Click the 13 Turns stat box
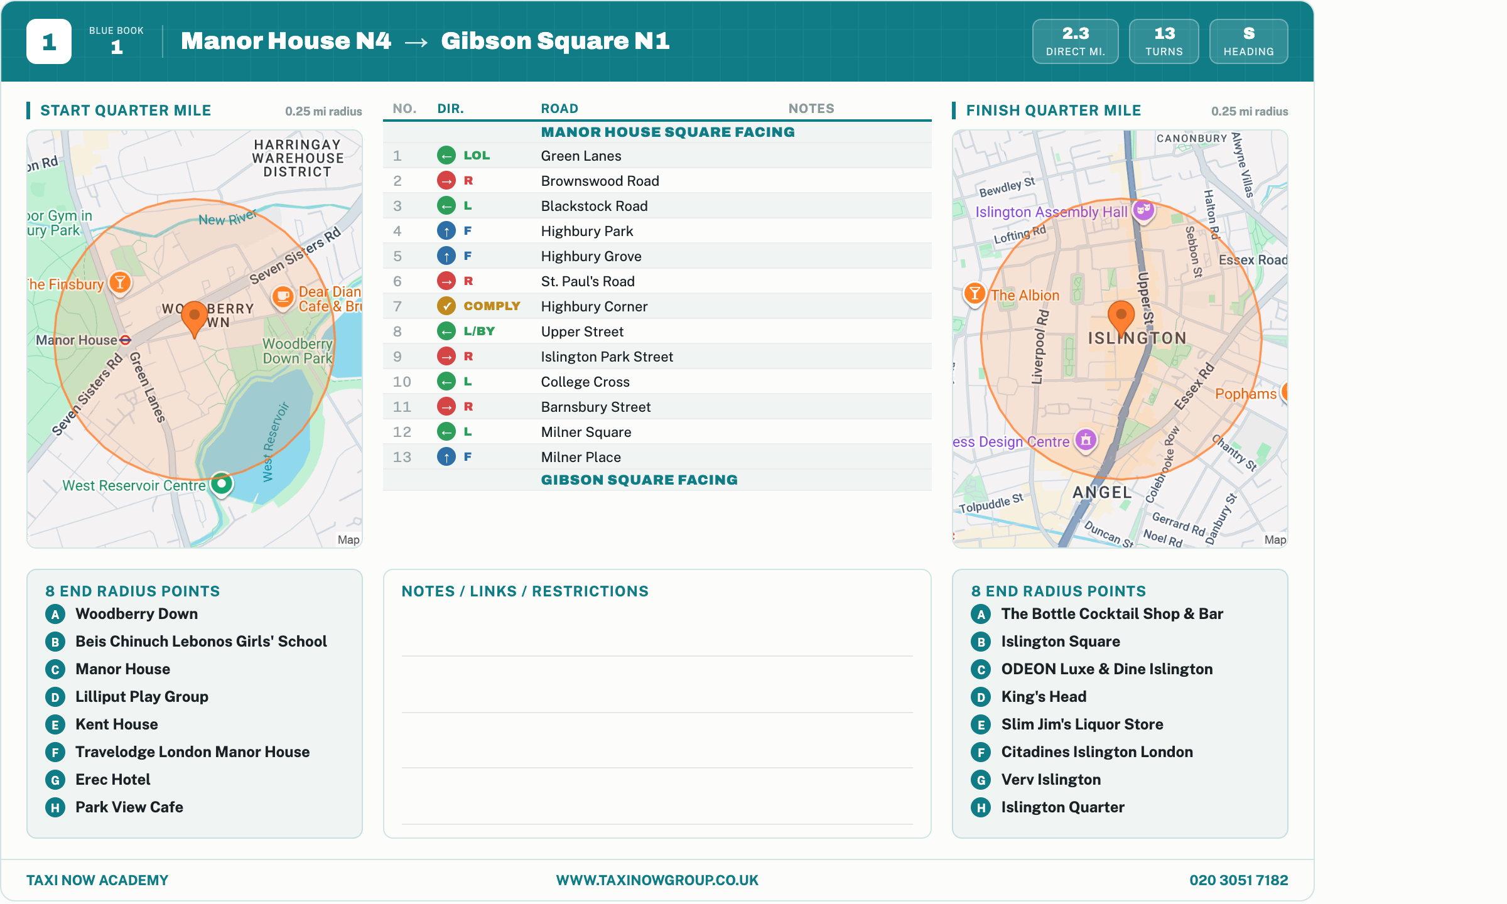This screenshot has height=904, width=1507. 1164,41
